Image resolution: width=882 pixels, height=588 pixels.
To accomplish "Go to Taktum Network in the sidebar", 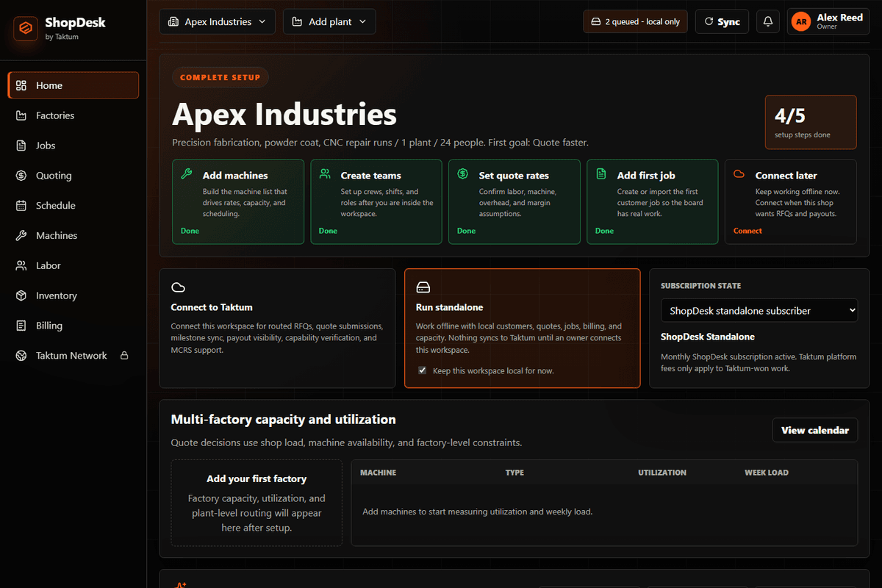I will pyautogui.click(x=73, y=356).
